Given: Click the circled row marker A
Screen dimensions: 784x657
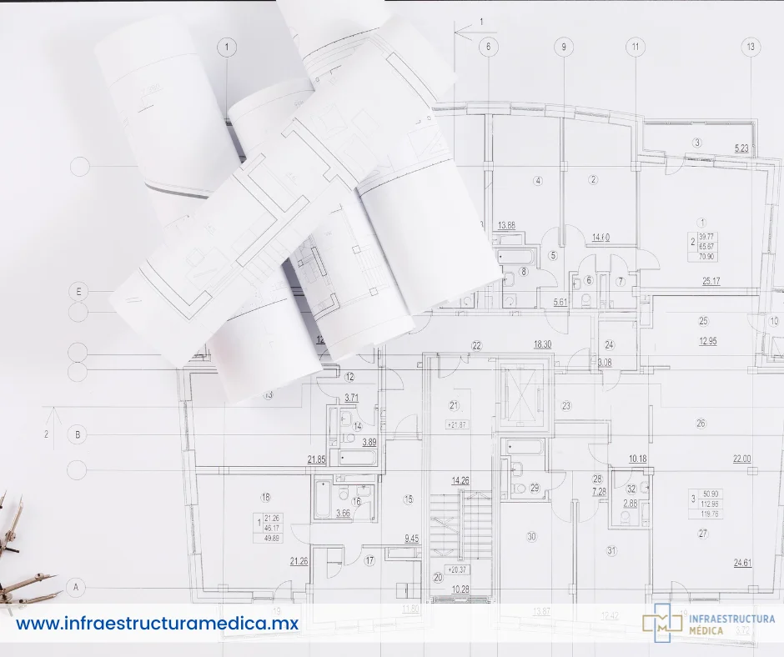Looking at the screenshot, I should pyautogui.click(x=78, y=588).
